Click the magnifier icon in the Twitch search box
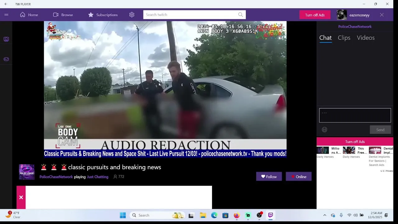Viewport: 398px width, 224px height. 240,15
